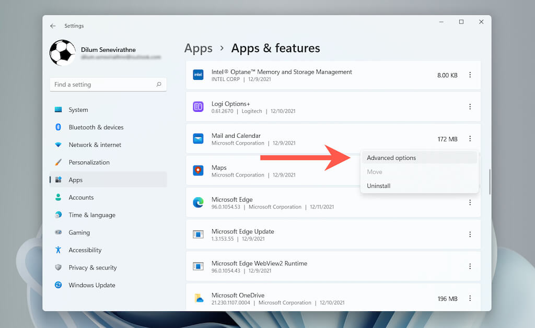
Task: Open Personalization settings
Action: (x=89, y=162)
